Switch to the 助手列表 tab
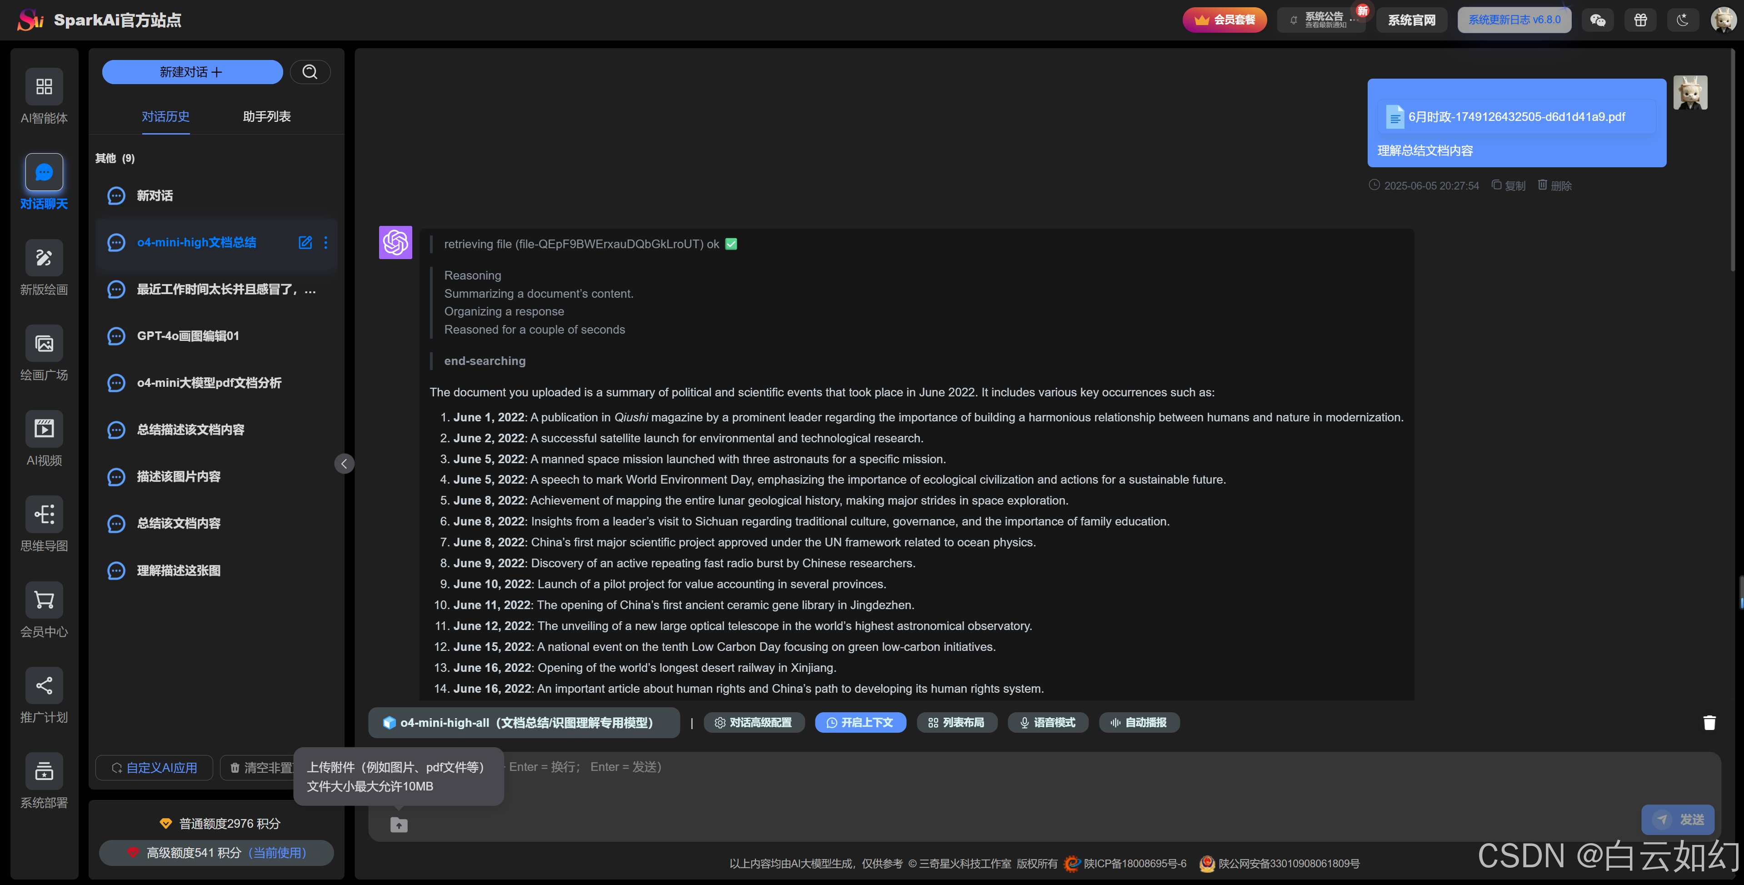Viewport: 1744px width, 885px height. point(267,116)
